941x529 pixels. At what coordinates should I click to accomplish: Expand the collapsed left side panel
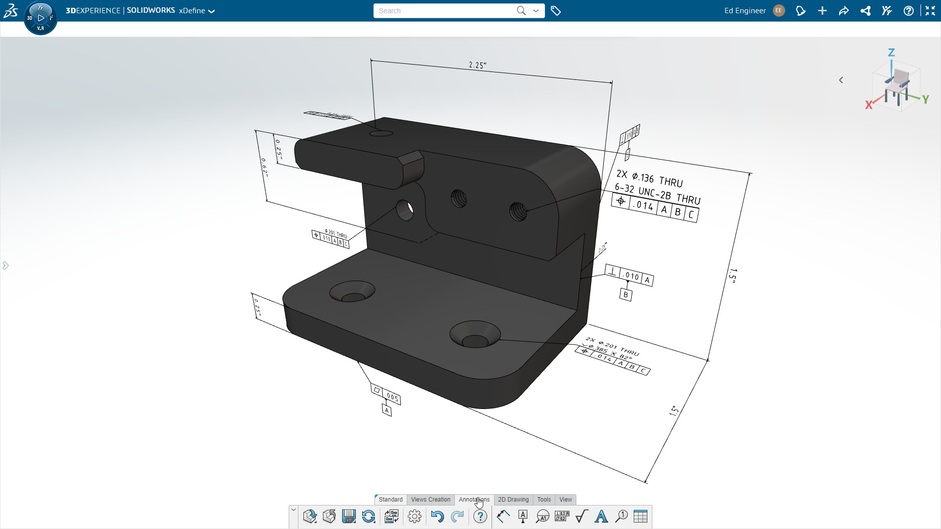(x=6, y=265)
